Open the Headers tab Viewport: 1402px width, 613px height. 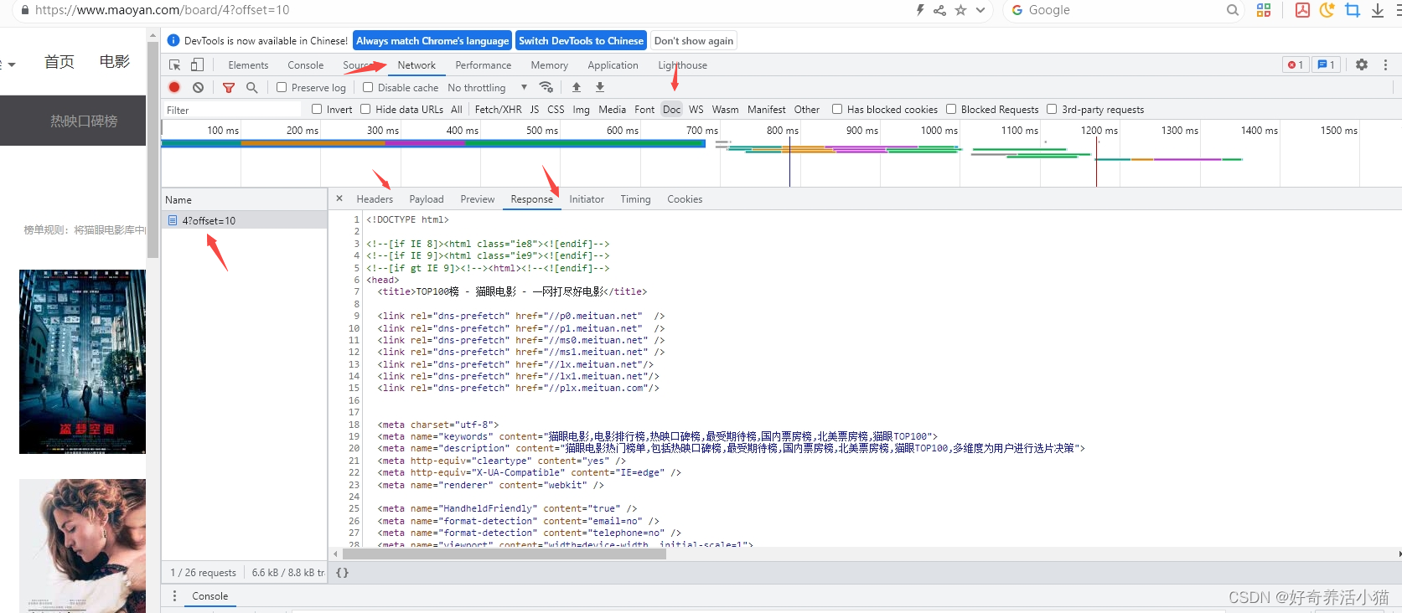click(x=375, y=199)
